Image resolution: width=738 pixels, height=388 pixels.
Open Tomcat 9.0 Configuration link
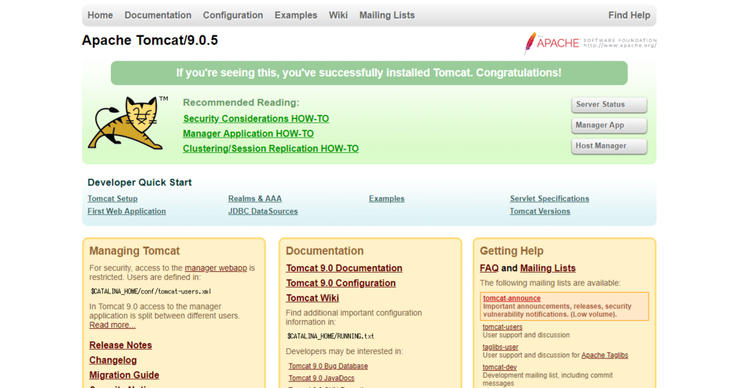[x=341, y=283]
